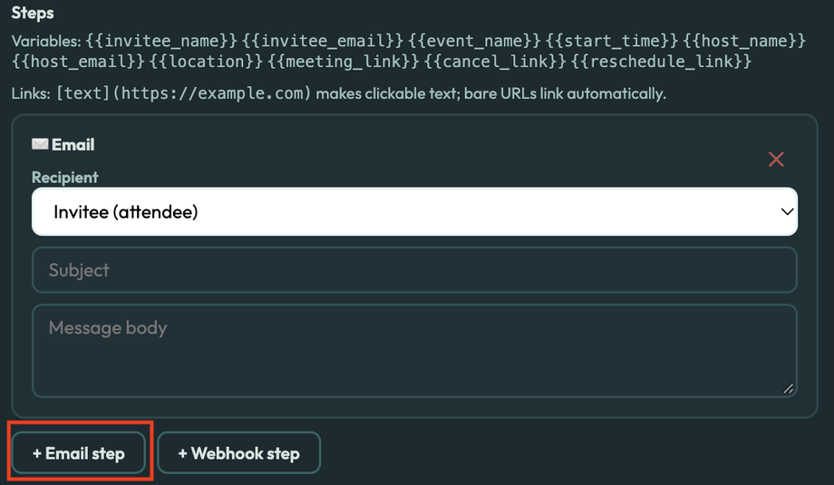834x485 pixels.
Task: Add a new Webhook step
Action: (238, 453)
